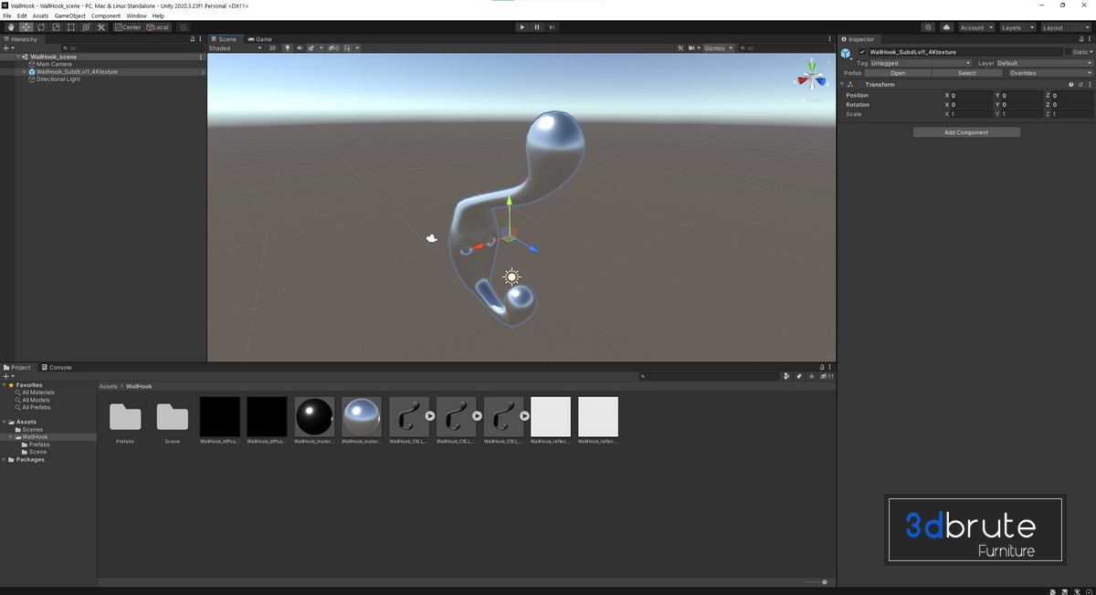
Task: Adjust the asset icon size slider
Action: pos(824,581)
